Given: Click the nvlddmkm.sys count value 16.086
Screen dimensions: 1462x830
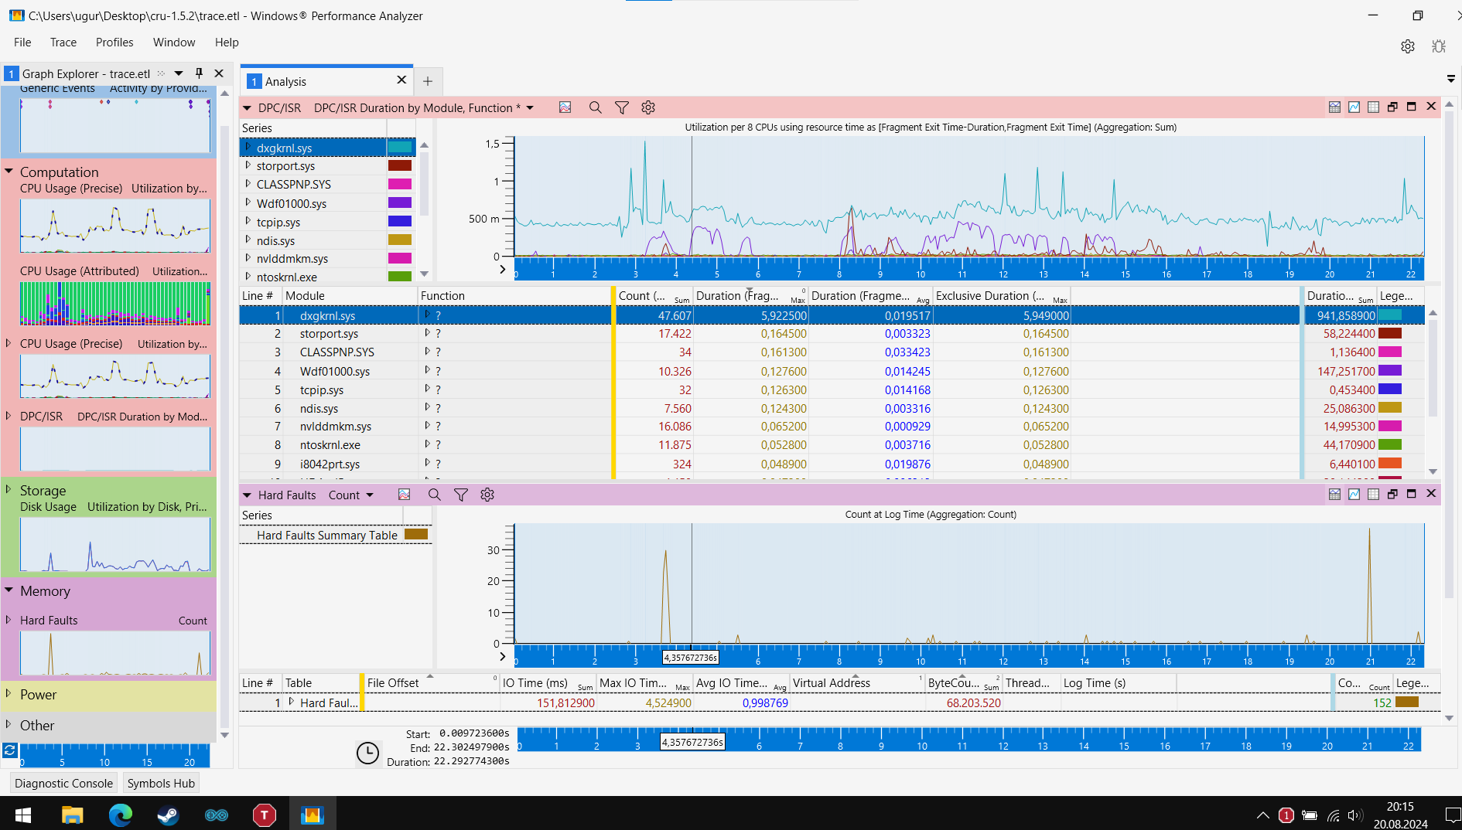Looking at the screenshot, I should tap(675, 427).
